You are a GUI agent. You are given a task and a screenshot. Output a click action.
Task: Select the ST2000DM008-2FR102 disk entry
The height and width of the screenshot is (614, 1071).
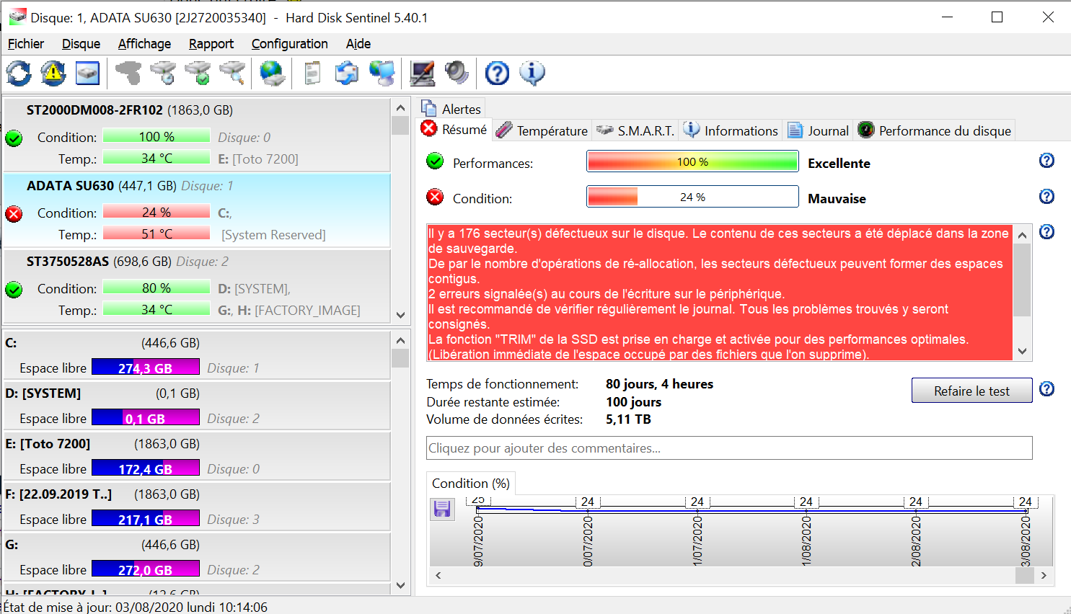tap(197, 135)
